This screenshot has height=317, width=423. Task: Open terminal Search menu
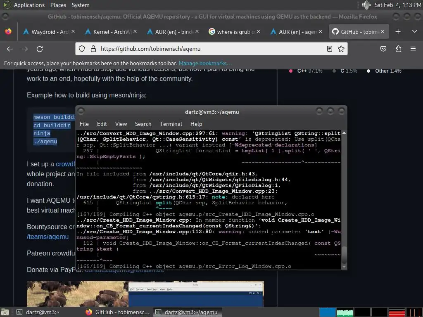143,124
